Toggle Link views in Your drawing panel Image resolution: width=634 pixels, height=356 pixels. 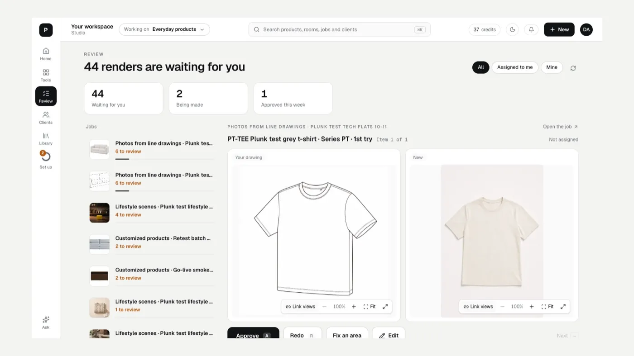coord(300,307)
